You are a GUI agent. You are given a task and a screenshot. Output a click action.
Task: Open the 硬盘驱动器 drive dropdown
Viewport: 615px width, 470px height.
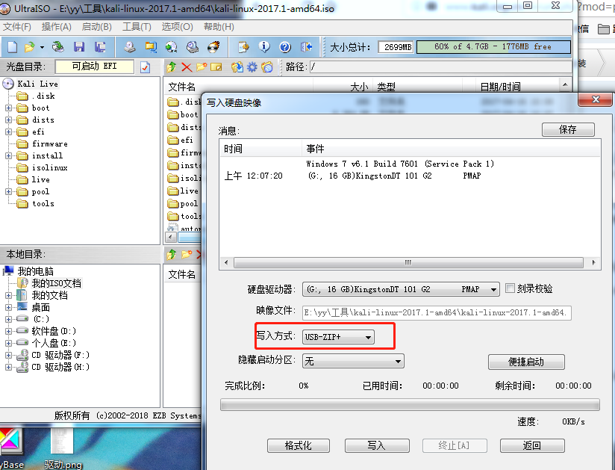coord(401,289)
